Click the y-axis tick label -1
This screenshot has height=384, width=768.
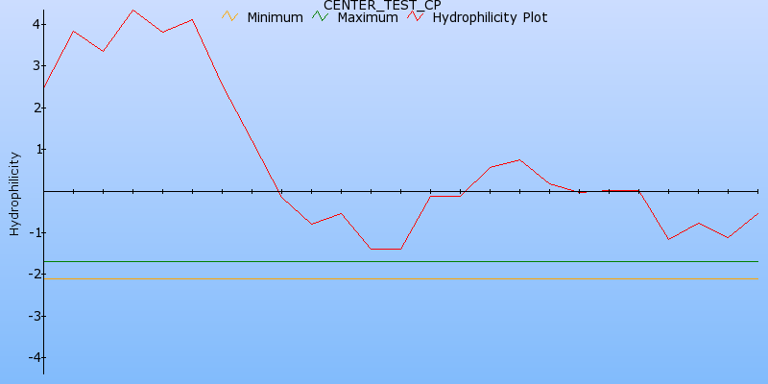33,233
